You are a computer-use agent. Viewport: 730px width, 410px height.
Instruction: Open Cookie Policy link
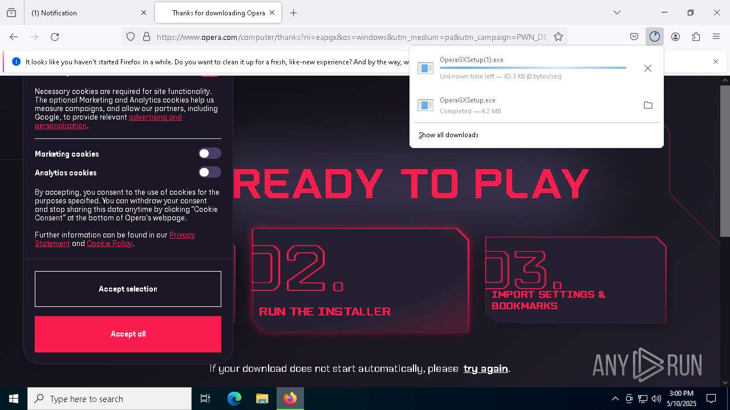point(109,244)
